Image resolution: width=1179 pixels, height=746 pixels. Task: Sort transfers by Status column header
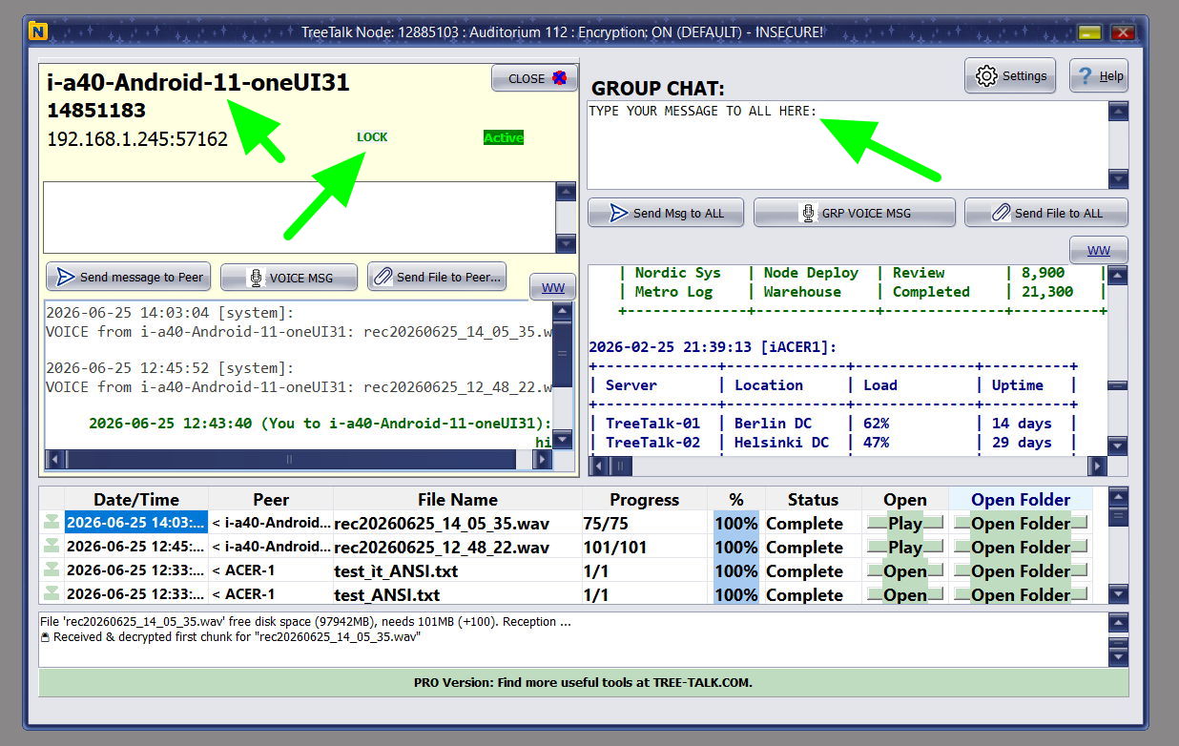813,499
